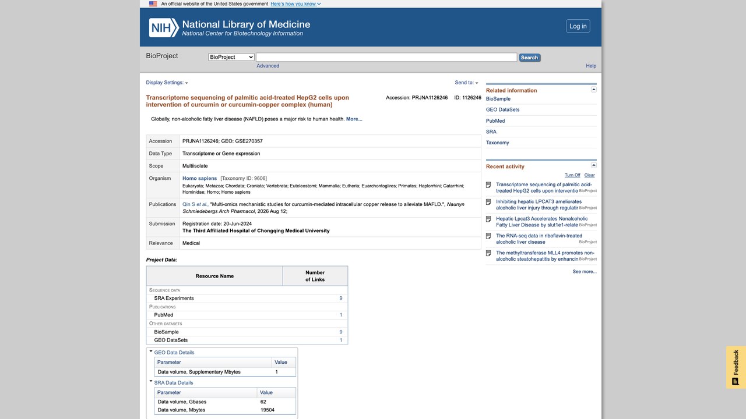Viewport: 746px width, 419px height.
Task: Turn Off recent activity tracking
Action: 572,175
